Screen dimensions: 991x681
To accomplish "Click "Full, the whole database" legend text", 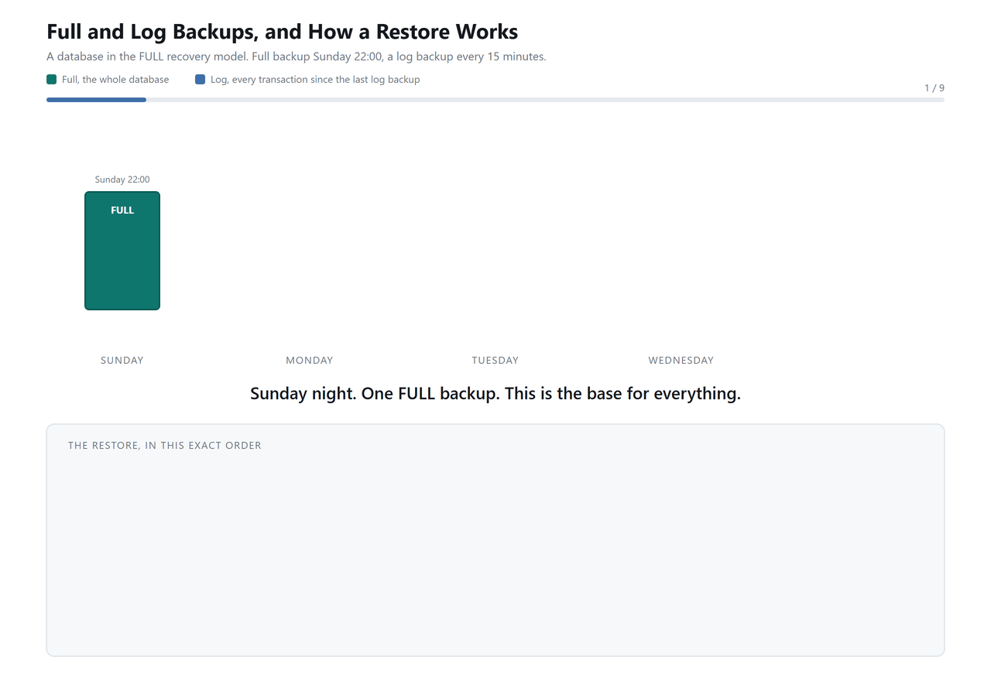I will pos(115,79).
